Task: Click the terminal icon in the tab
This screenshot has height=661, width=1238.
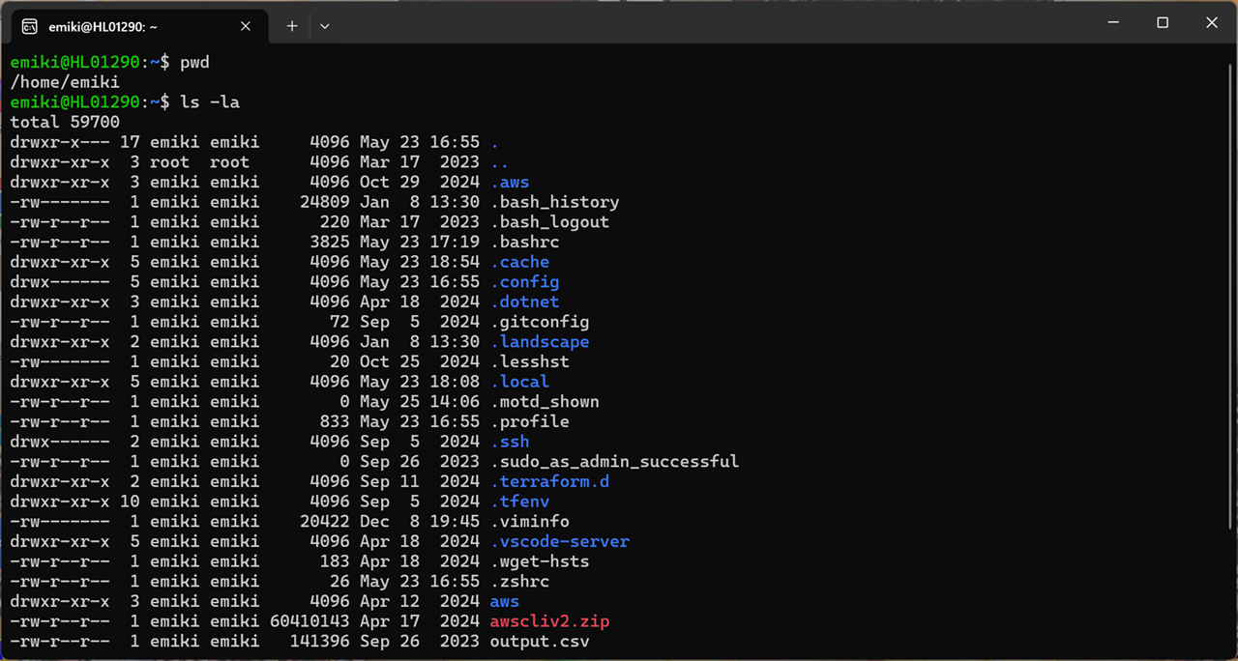Action: 30,26
